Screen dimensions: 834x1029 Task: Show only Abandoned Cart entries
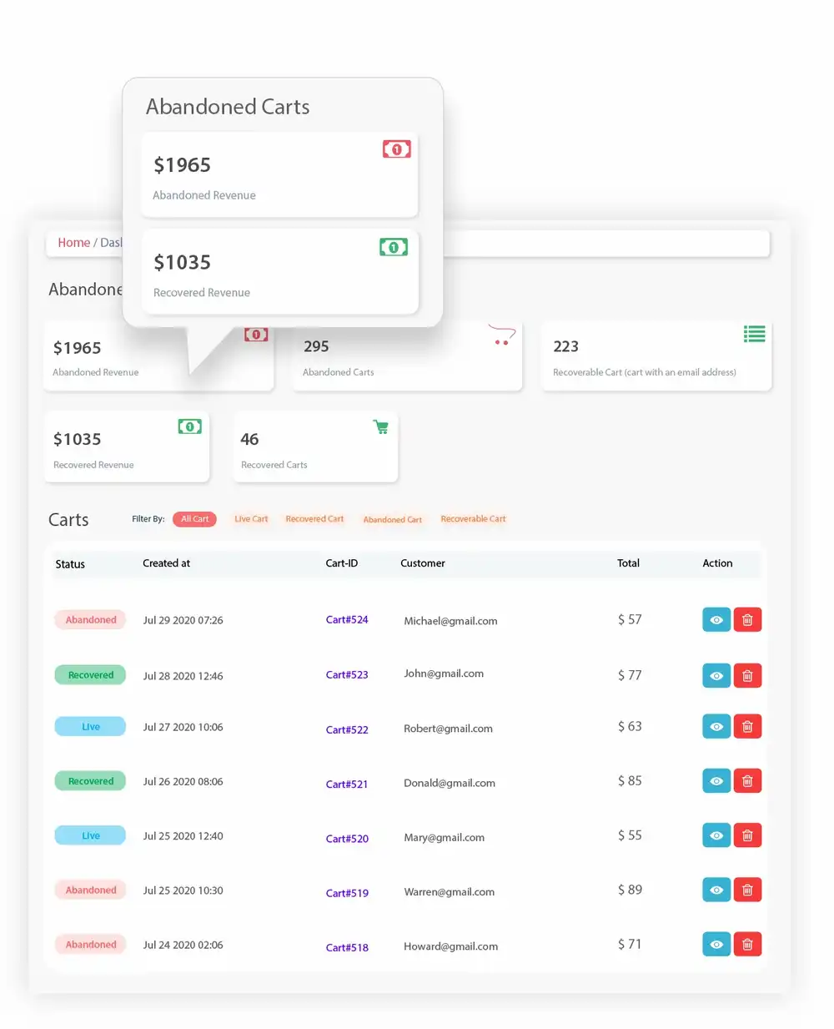click(x=392, y=520)
